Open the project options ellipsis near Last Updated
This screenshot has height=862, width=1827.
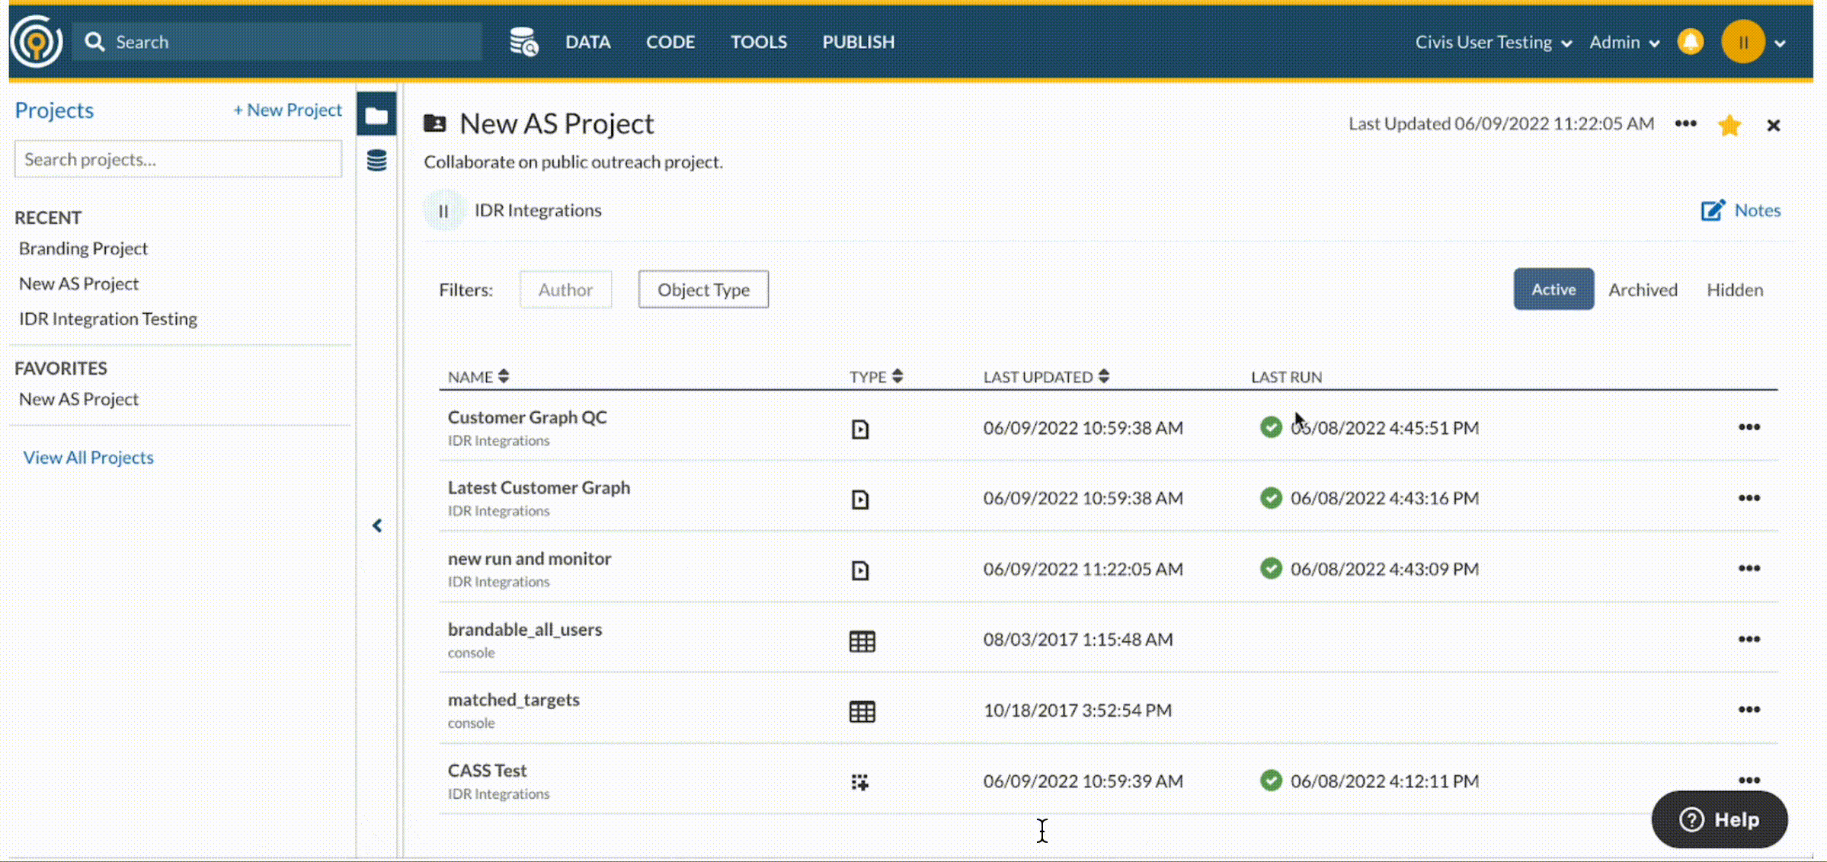coord(1685,124)
